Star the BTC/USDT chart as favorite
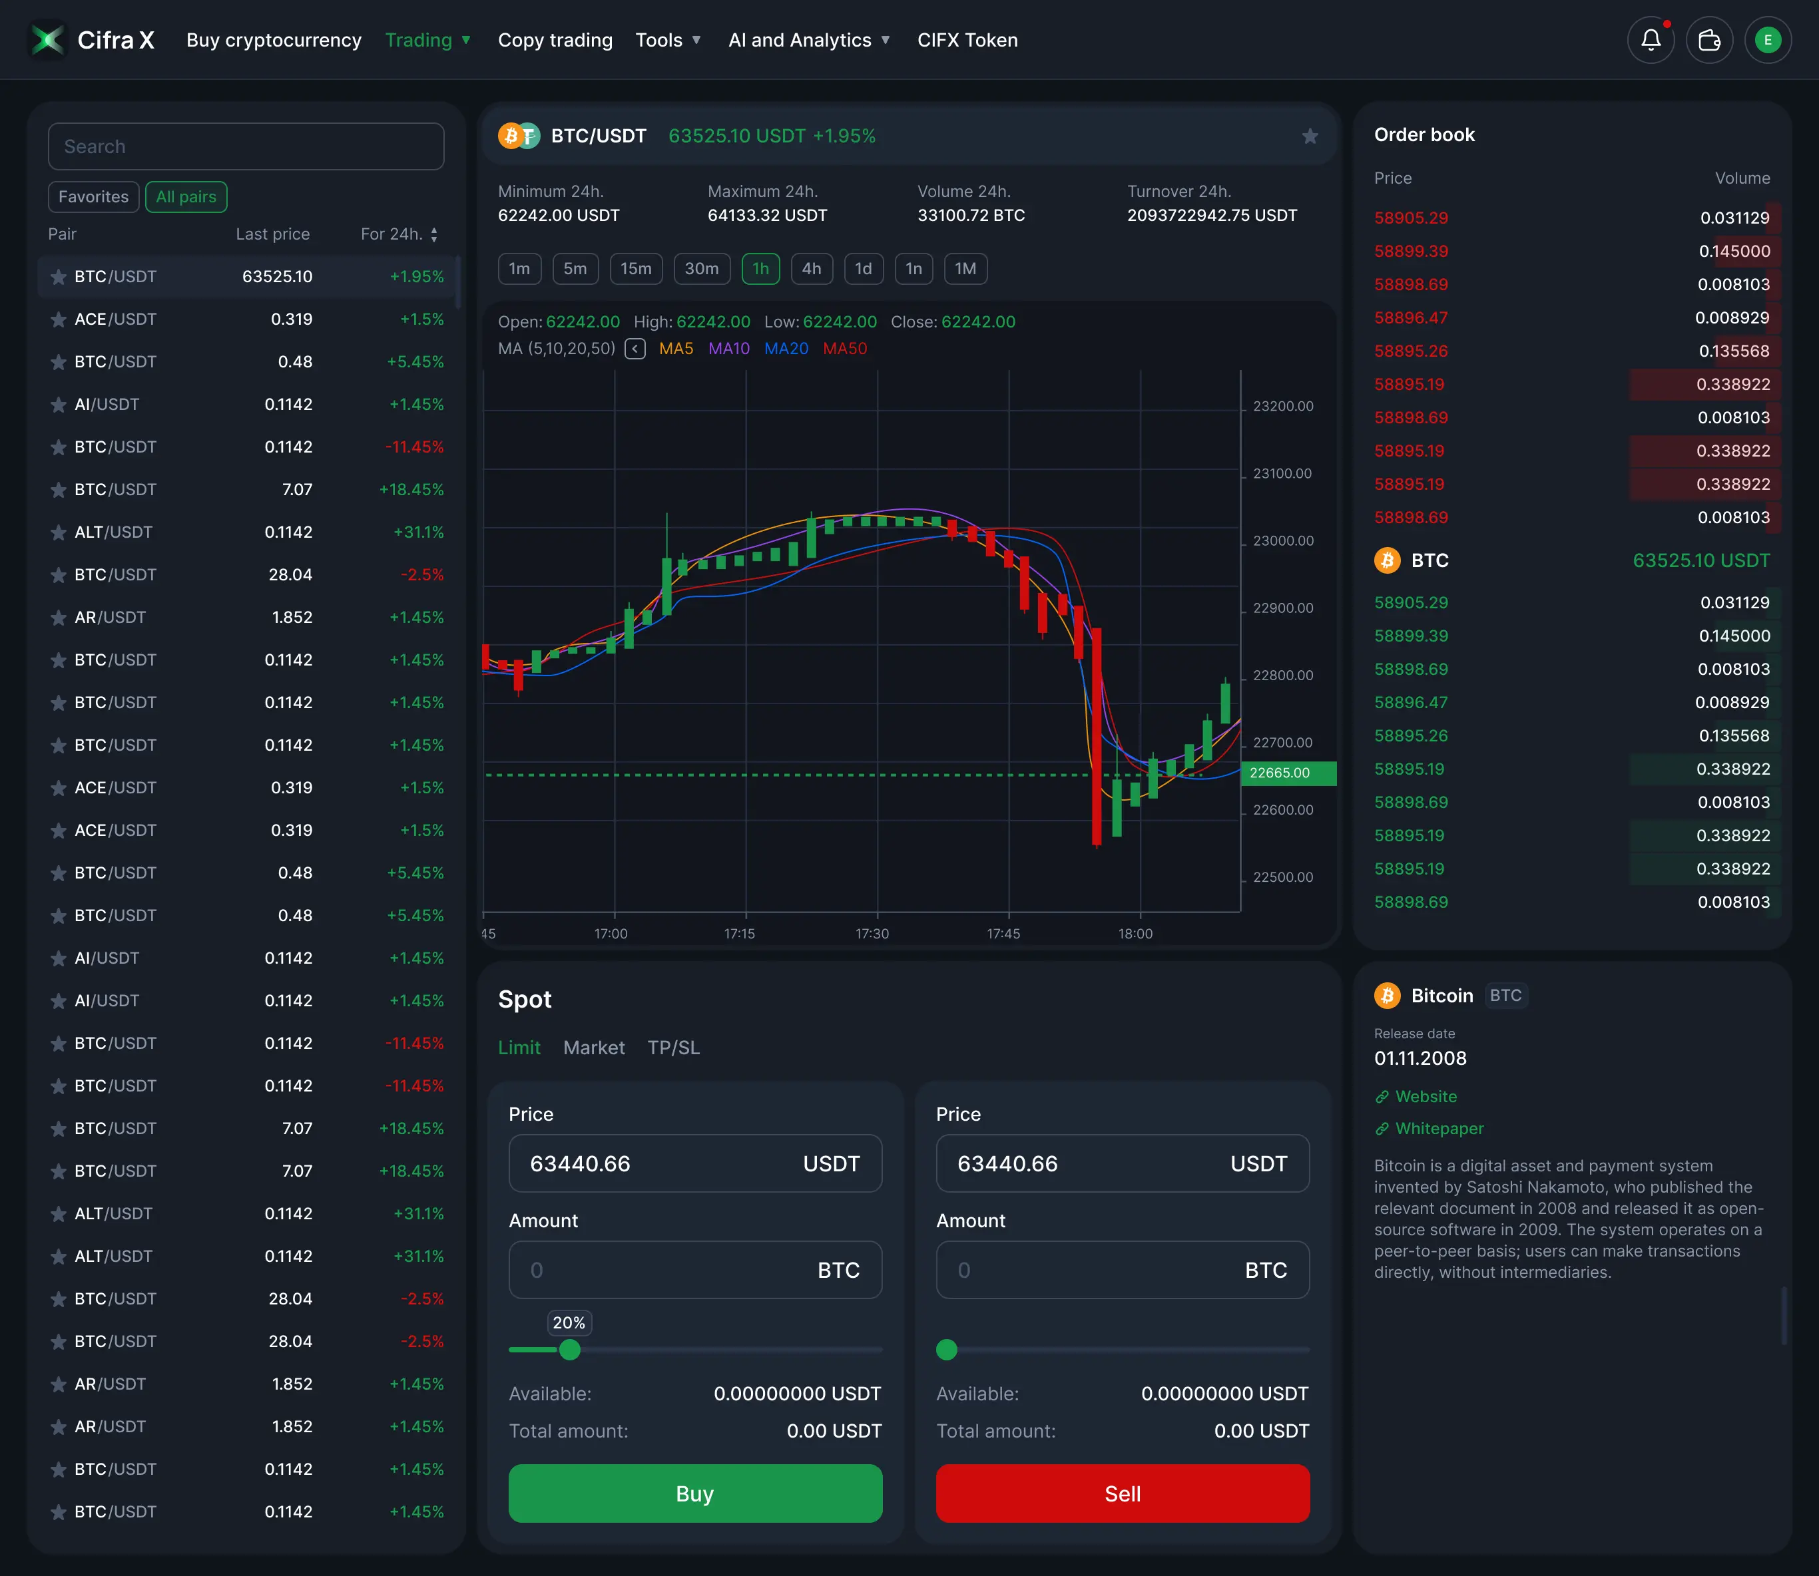The height and width of the screenshot is (1576, 1819). 1310,136
